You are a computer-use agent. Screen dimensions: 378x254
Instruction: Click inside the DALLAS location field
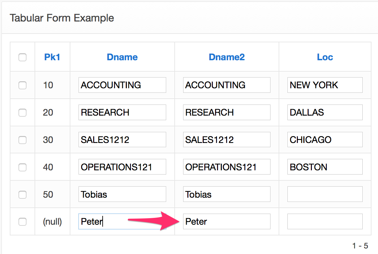click(325, 112)
